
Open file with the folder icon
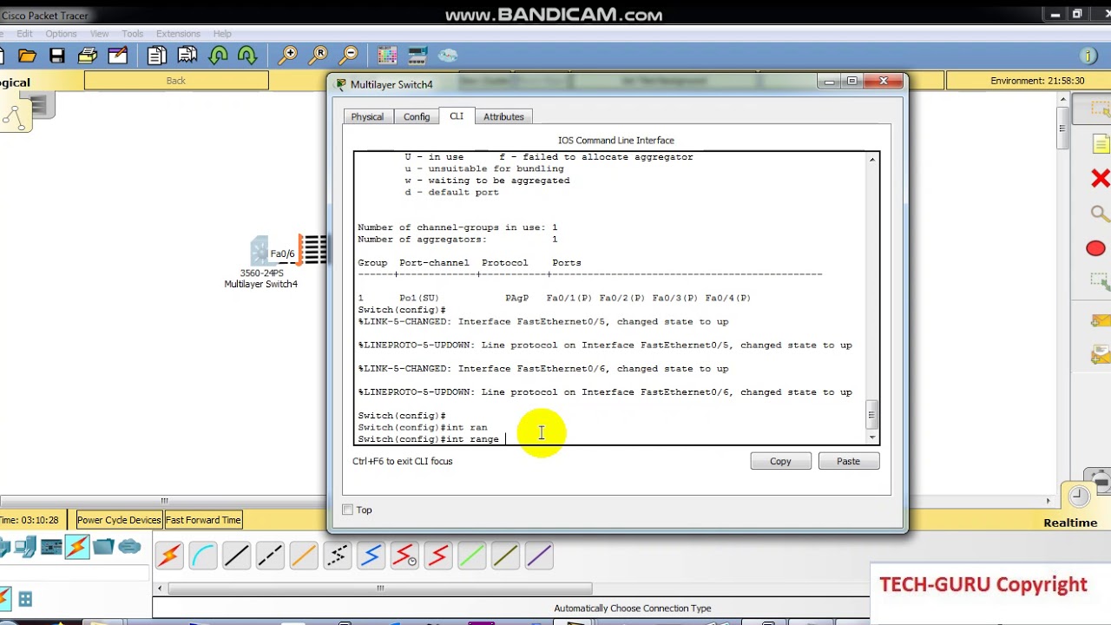click(x=28, y=56)
